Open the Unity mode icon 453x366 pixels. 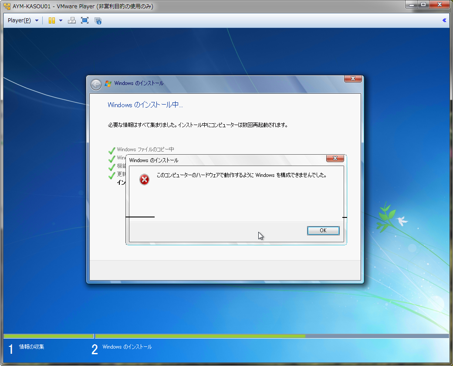(98, 21)
